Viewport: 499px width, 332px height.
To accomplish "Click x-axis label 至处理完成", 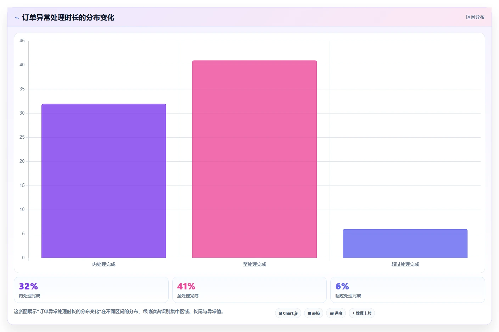I will [254, 264].
